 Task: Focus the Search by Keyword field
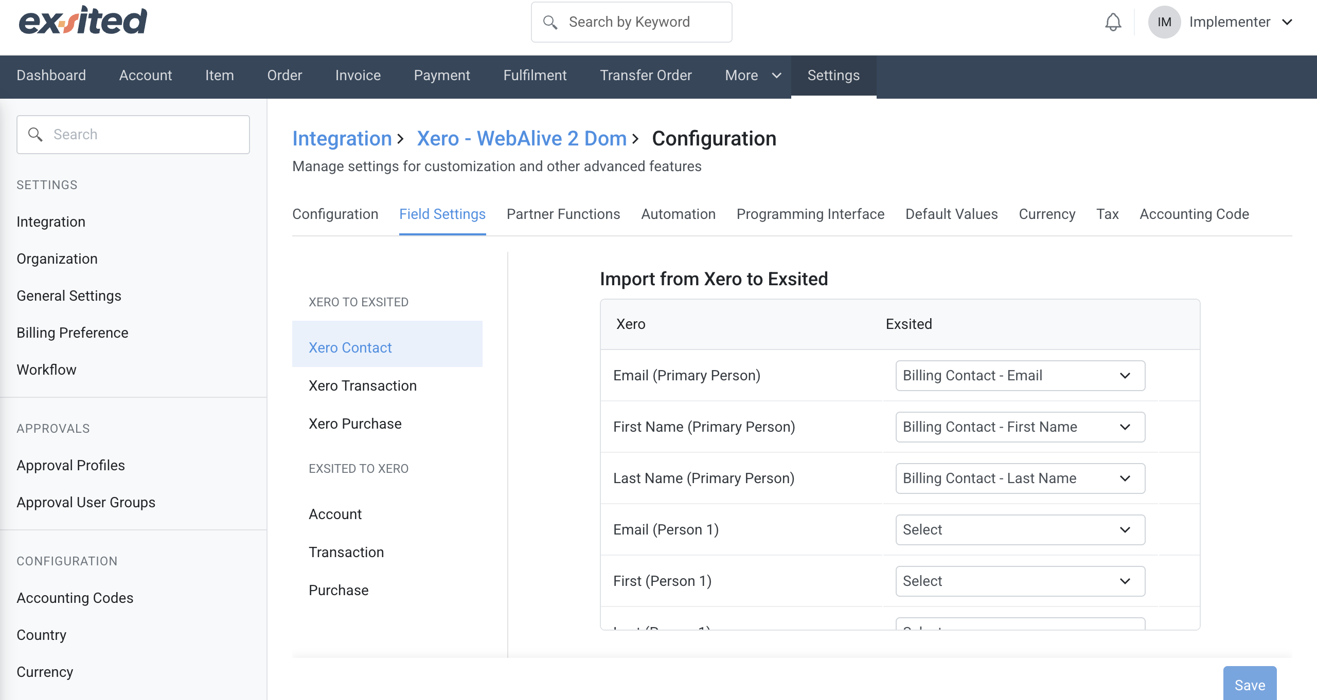(631, 22)
